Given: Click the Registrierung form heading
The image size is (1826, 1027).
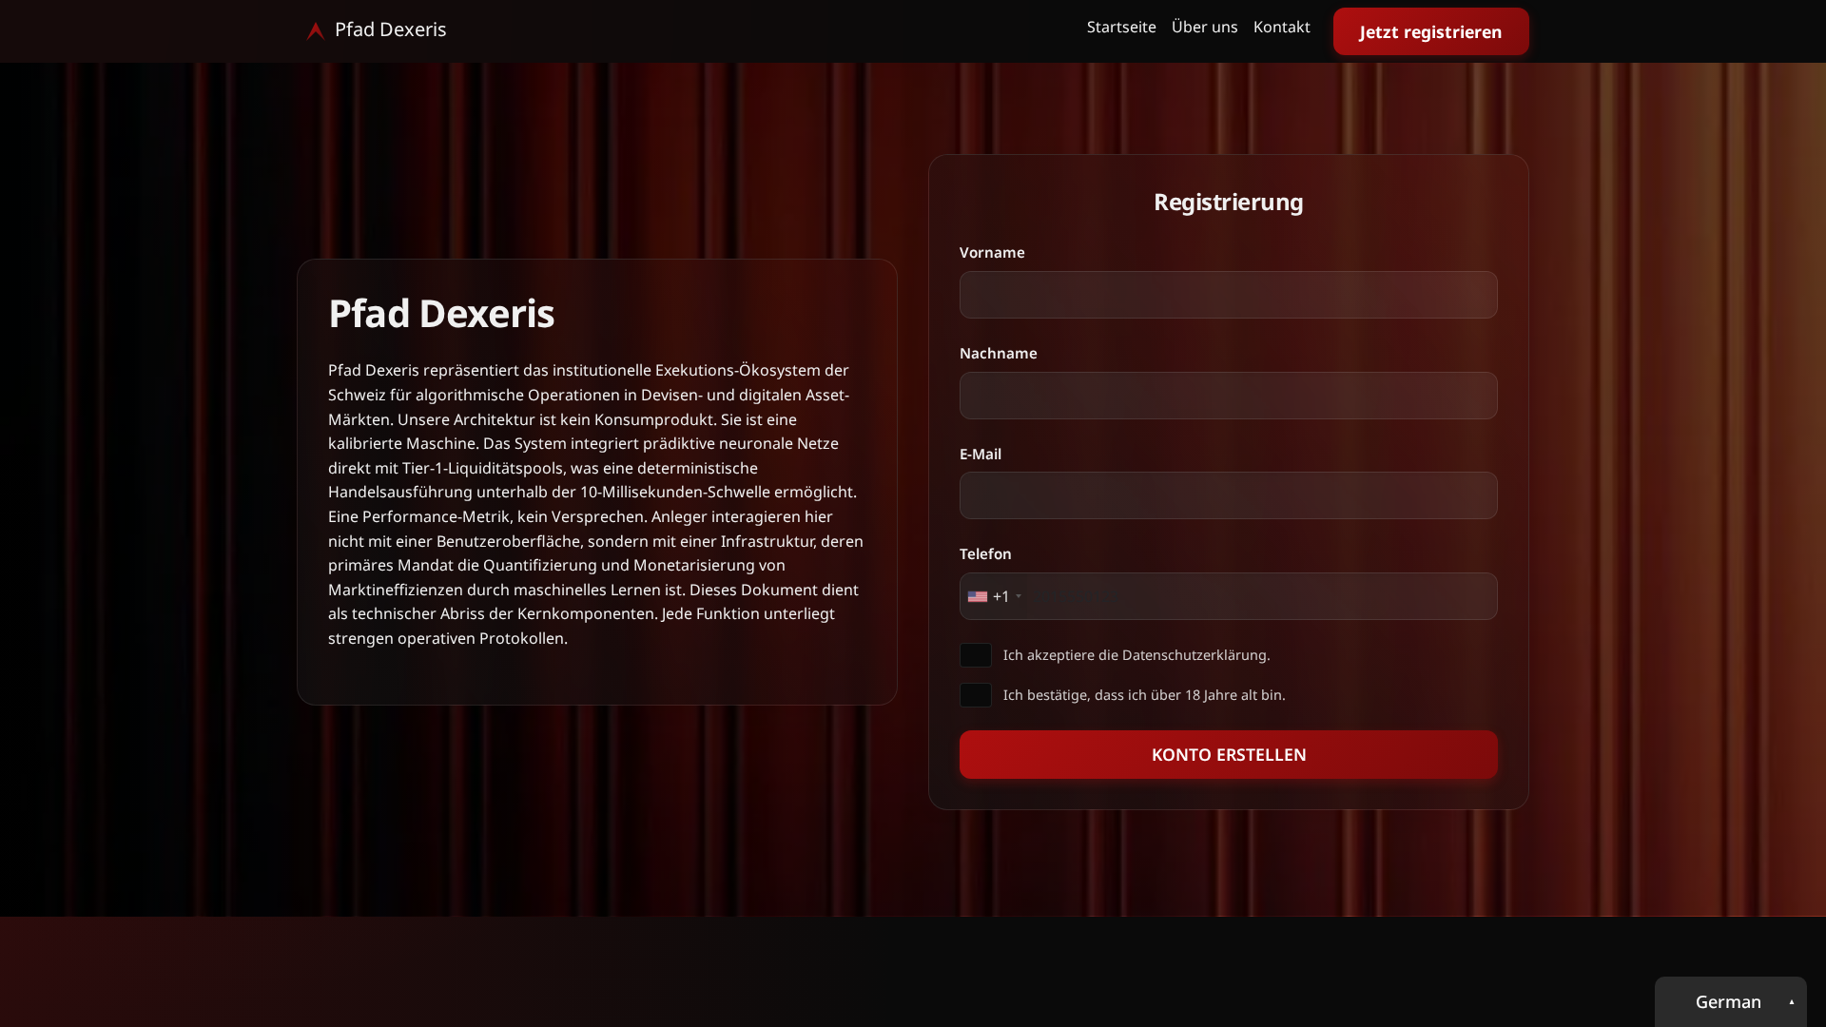Looking at the screenshot, I should click(x=1228, y=202).
